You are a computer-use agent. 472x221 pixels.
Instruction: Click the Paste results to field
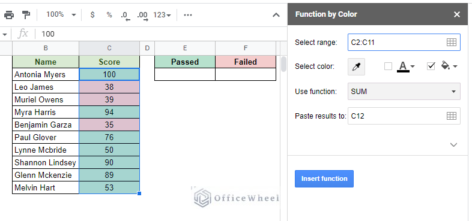point(404,116)
